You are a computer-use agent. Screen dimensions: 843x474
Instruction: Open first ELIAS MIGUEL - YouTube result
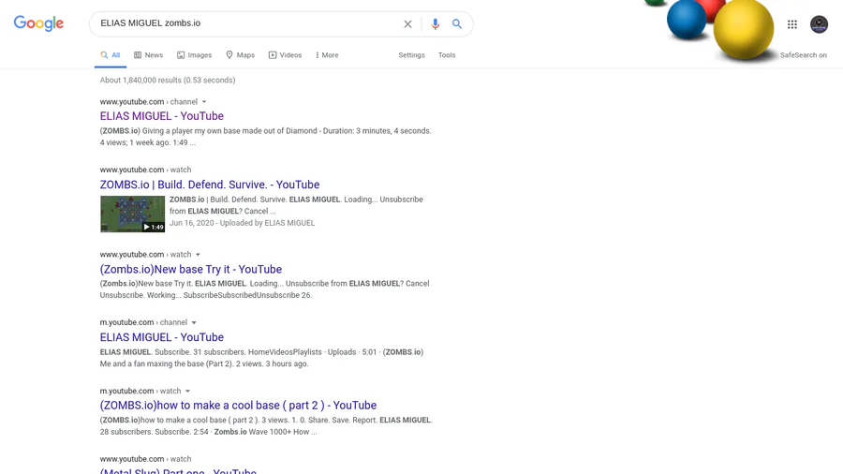(162, 116)
